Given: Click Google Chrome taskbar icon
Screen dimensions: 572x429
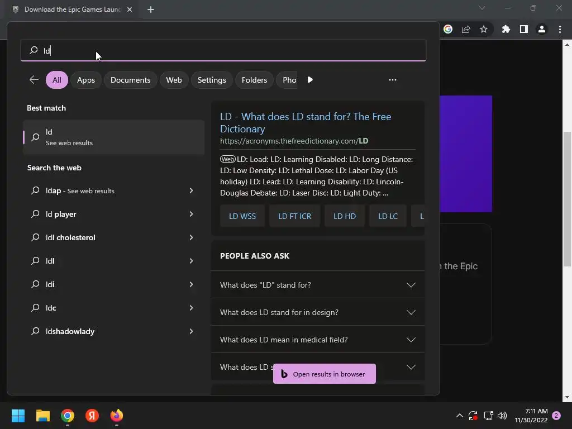Looking at the screenshot, I should click(68, 416).
